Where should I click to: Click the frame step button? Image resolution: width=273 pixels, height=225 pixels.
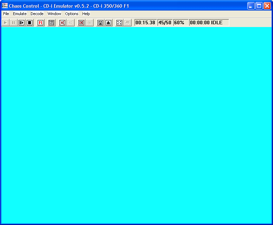[x=21, y=22]
